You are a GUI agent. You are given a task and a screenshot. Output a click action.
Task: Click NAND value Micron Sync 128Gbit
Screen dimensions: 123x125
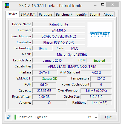(72, 55)
